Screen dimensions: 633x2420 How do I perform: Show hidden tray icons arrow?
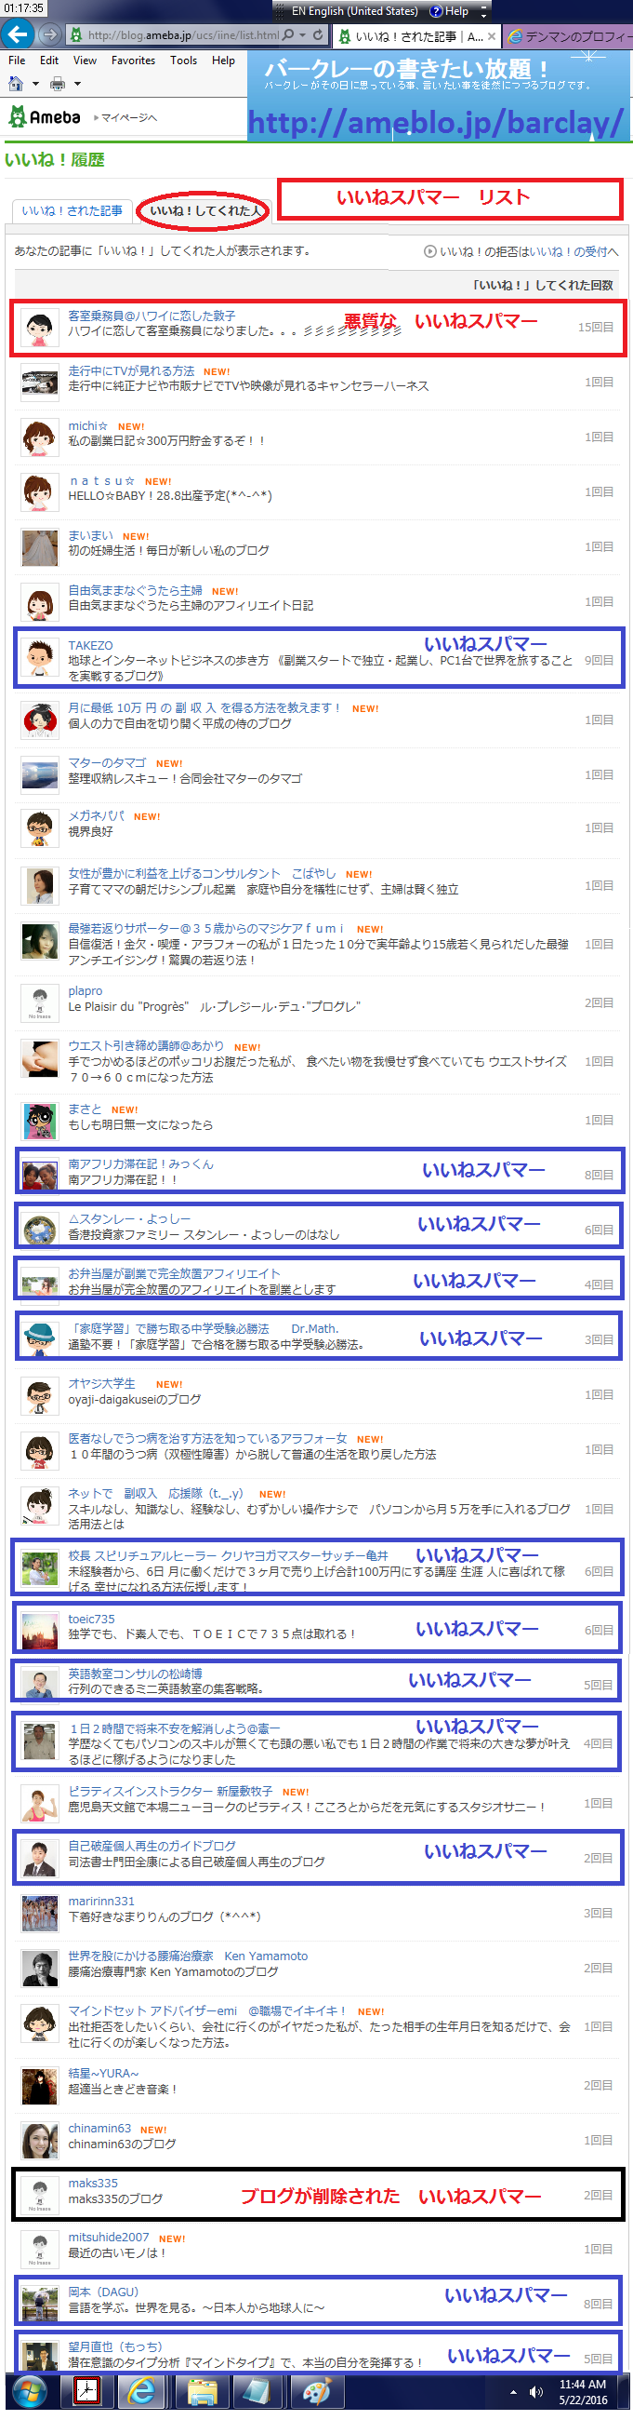click(x=513, y=2392)
